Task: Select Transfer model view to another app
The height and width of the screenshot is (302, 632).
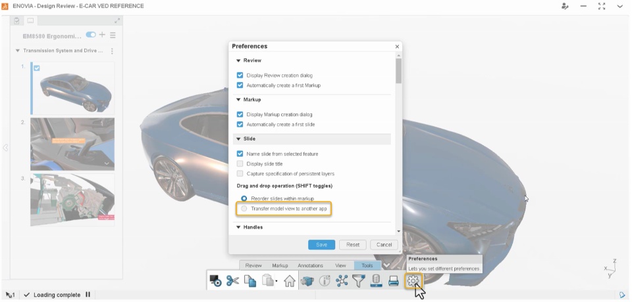Action: (x=244, y=209)
